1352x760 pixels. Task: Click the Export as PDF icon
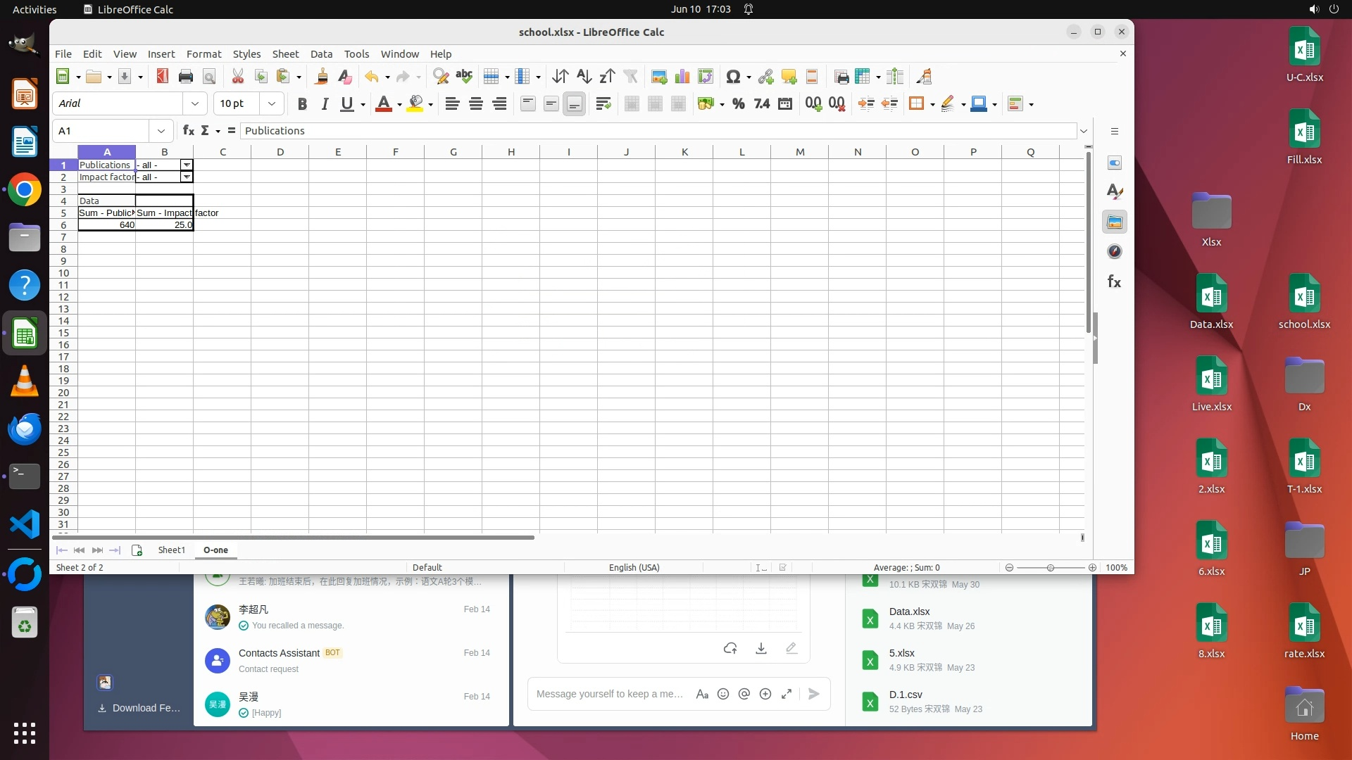[x=163, y=77]
